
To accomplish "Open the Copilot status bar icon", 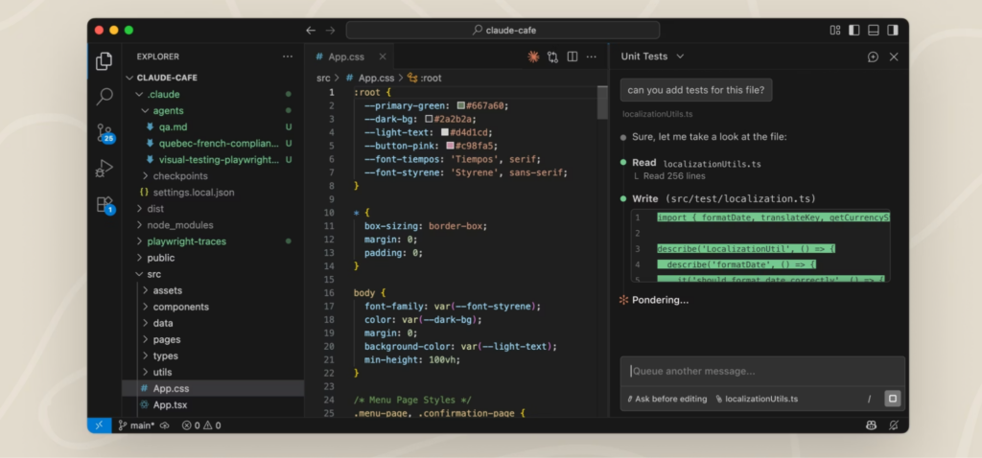I will coord(871,425).
